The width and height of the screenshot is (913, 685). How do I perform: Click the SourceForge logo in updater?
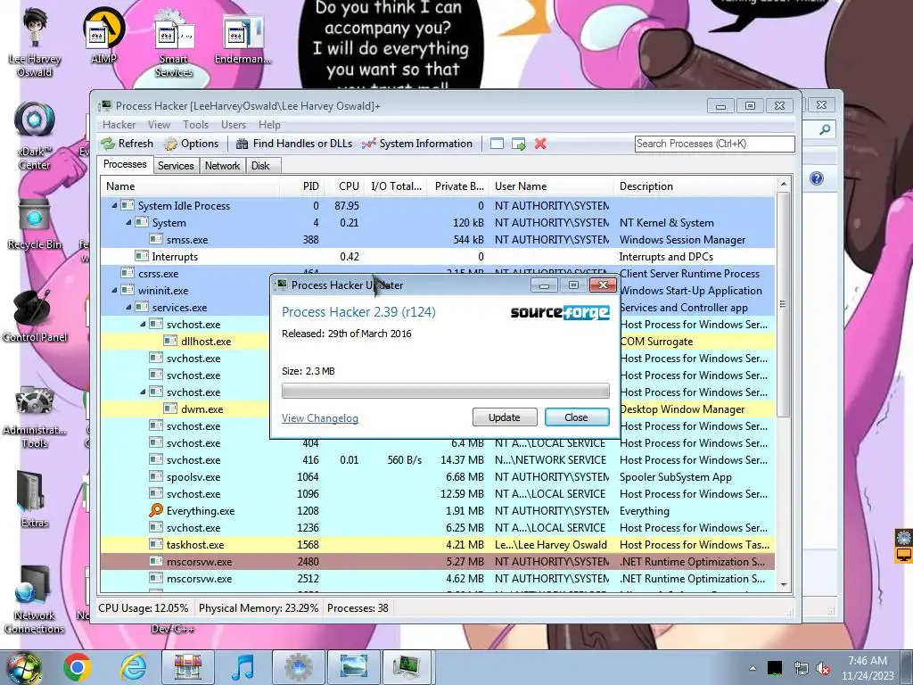560,312
